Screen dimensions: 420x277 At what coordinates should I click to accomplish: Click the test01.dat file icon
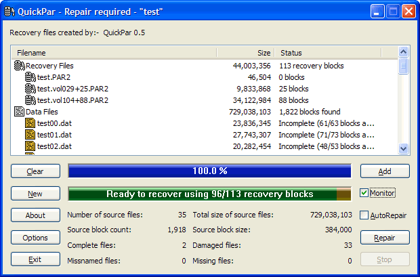click(x=30, y=135)
